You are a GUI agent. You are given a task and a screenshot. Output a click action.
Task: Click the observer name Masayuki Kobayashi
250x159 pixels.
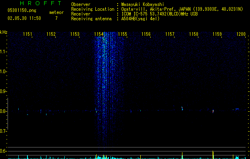click(143, 4)
